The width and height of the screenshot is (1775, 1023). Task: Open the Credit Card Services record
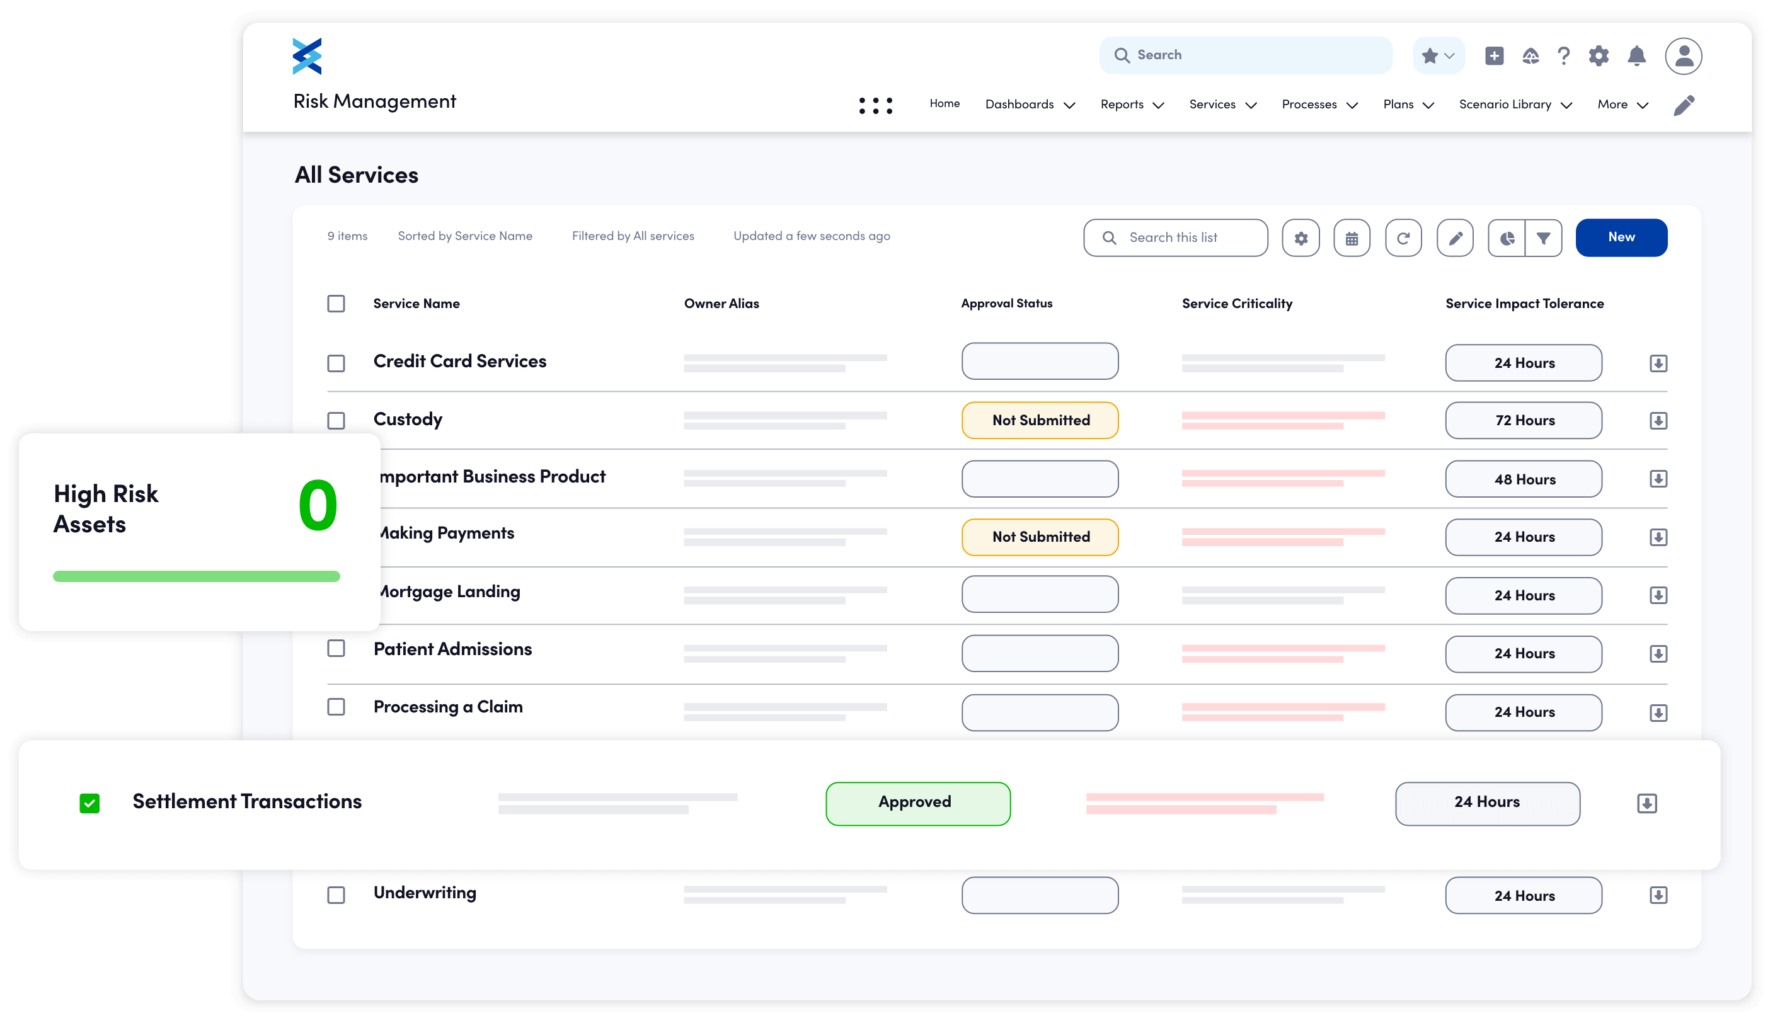[459, 361]
